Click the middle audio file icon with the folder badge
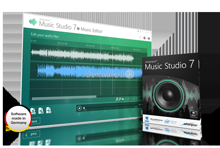Viewport: 220px width, 148px height. [41, 111]
